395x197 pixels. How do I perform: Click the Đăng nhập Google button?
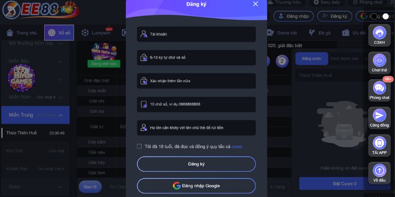coord(196,186)
